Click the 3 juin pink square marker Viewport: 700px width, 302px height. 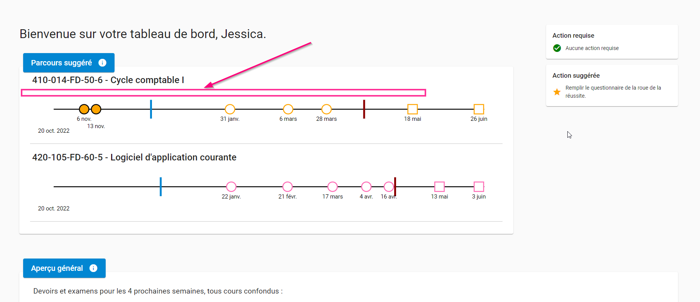pos(479,187)
